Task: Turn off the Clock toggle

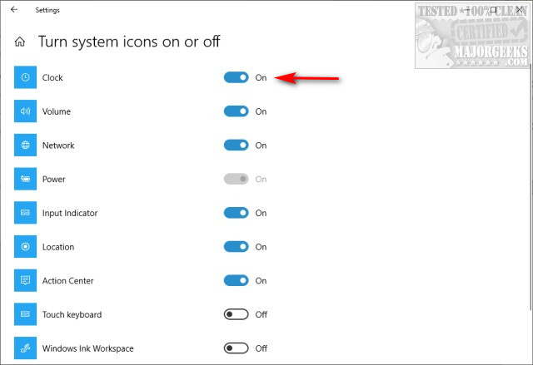Action: (x=237, y=77)
